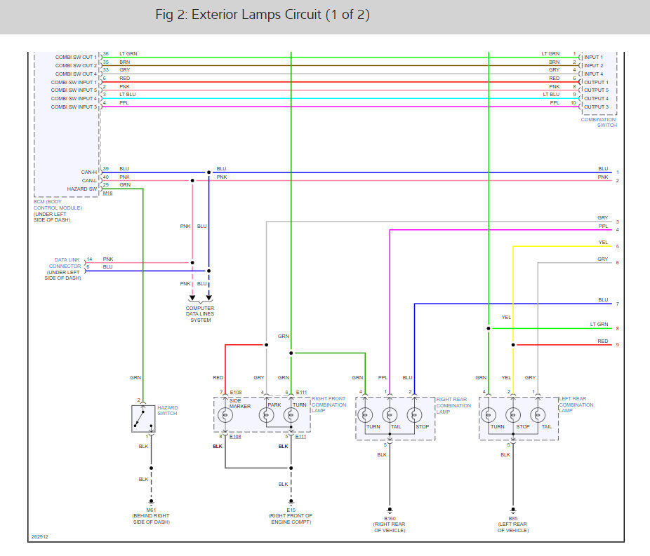Screen dimensions: 650x556
Task: Select right rear tail lamp bulb symbol
Action: tap(390, 415)
